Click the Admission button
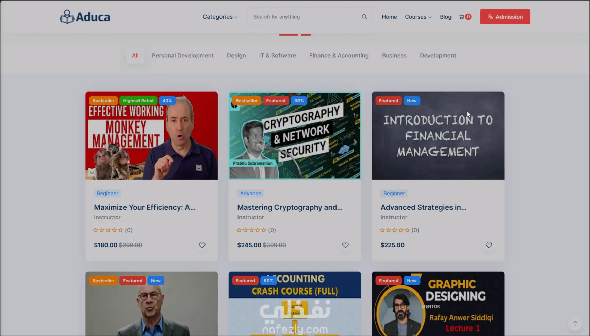Screen dimensions: 590x336 point(505,17)
